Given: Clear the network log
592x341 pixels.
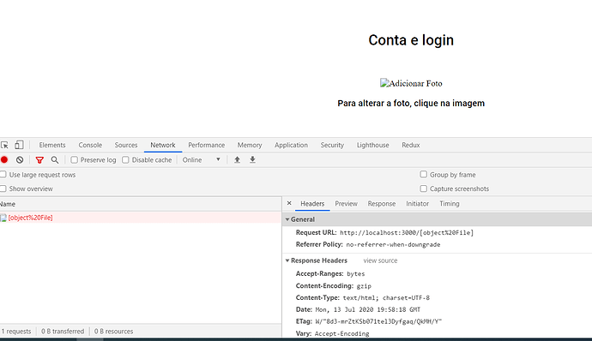Looking at the screenshot, I should (x=20, y=160).
